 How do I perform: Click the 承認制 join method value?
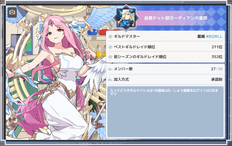pyautogui.click(x=217, y=80)
